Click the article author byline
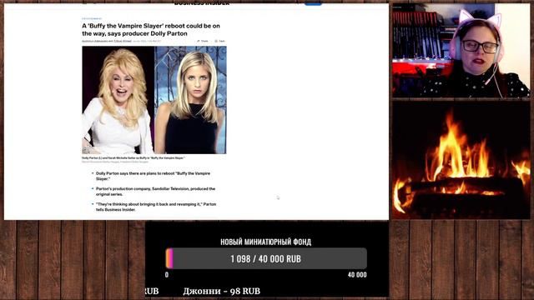The height and width of the screenshot is (300, 534). [107, 41]
